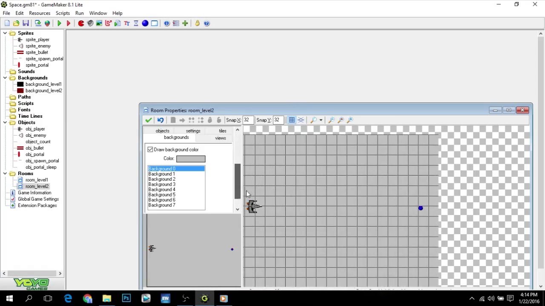The image size is (545, 306).
Task: Create a new path resource
Action: 109,23
